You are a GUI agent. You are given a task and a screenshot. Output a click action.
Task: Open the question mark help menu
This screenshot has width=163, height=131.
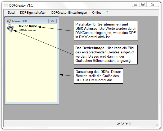[x=107, y=12]
